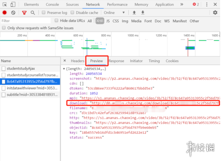Click the mp3 URL value
The width and height of the screenshot is (221, 161).
pyautogui.click(x=150, y=98)
